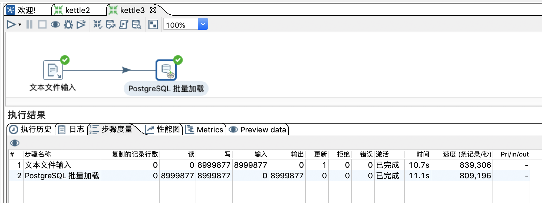Verify the transformation icon in toolbar
Image resolution: width=542 pixels, height=203 pixels.
click(x=98, y=24)
